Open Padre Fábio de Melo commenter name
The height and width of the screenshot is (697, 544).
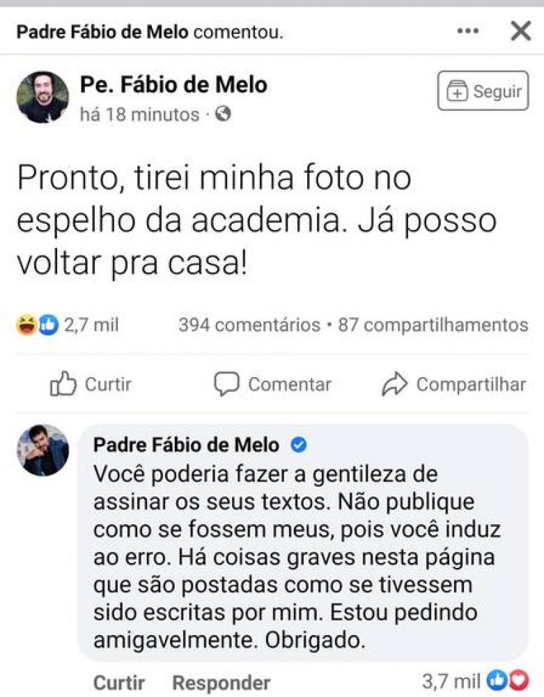[186, 445]
